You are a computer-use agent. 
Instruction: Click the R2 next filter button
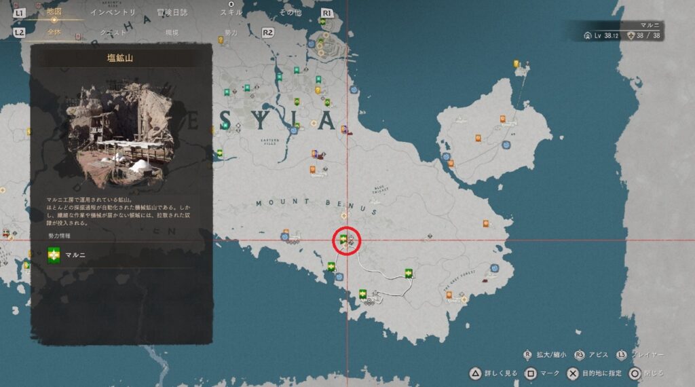tap(267, 33)
